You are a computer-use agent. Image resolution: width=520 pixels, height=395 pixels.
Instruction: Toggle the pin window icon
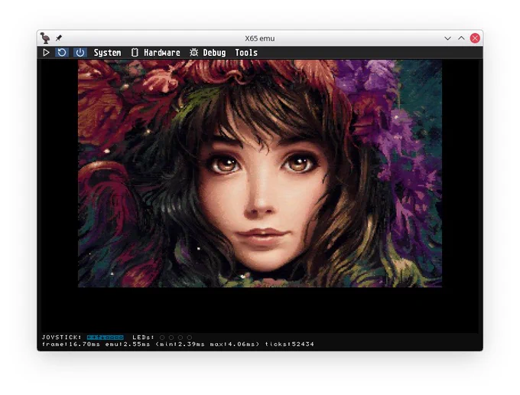59,38
